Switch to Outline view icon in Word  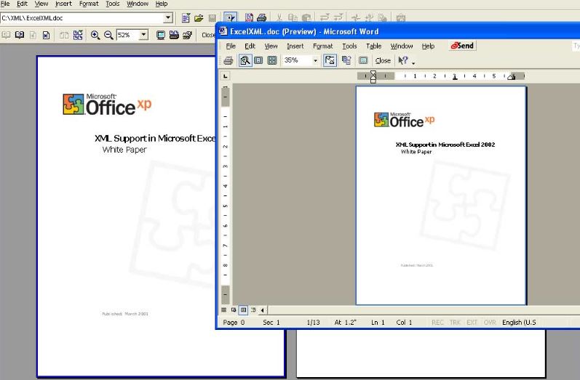pos(253,310)
